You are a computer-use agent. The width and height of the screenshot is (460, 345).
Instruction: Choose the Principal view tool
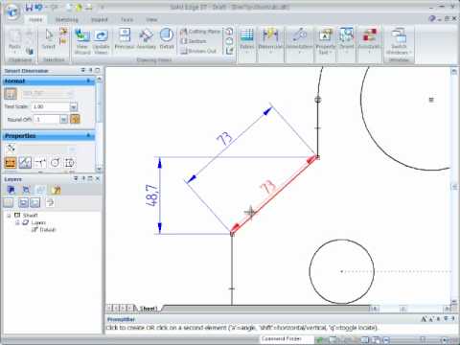(125, 39)
